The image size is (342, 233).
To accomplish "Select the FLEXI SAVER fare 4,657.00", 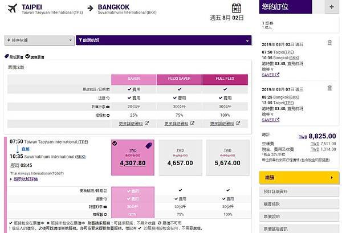I will point(180,158).
